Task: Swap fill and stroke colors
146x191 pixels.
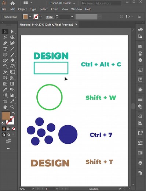Action: [14, 113]
